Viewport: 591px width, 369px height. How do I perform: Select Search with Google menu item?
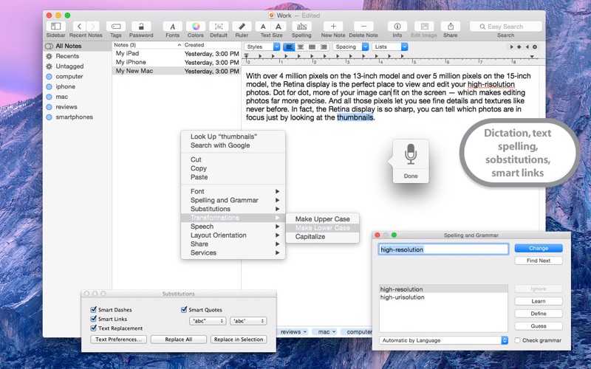[220, 145]
